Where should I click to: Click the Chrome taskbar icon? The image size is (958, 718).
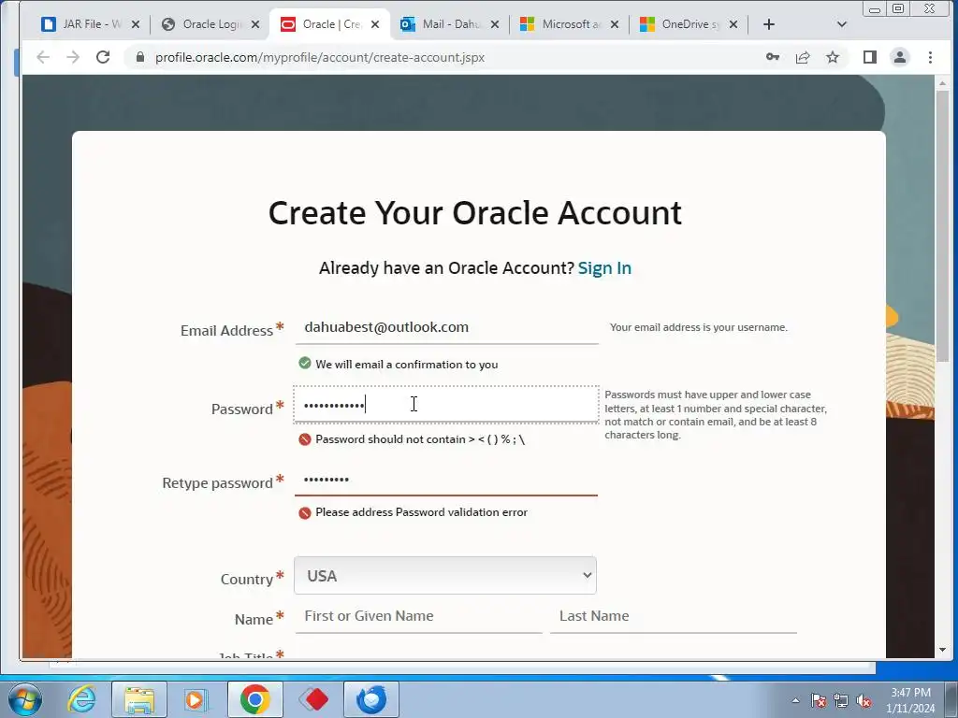[255, 699]
